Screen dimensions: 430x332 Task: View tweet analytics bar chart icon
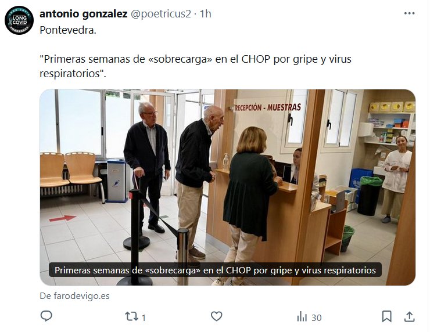302,316
